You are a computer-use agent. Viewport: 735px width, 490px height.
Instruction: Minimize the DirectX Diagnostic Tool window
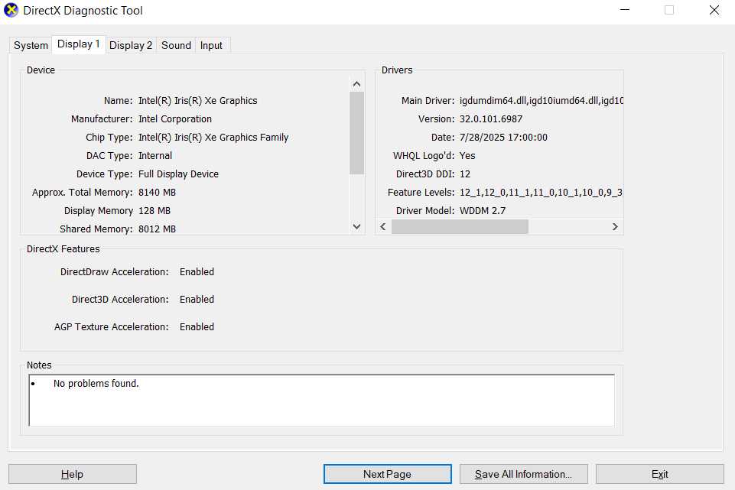(625, 11)
